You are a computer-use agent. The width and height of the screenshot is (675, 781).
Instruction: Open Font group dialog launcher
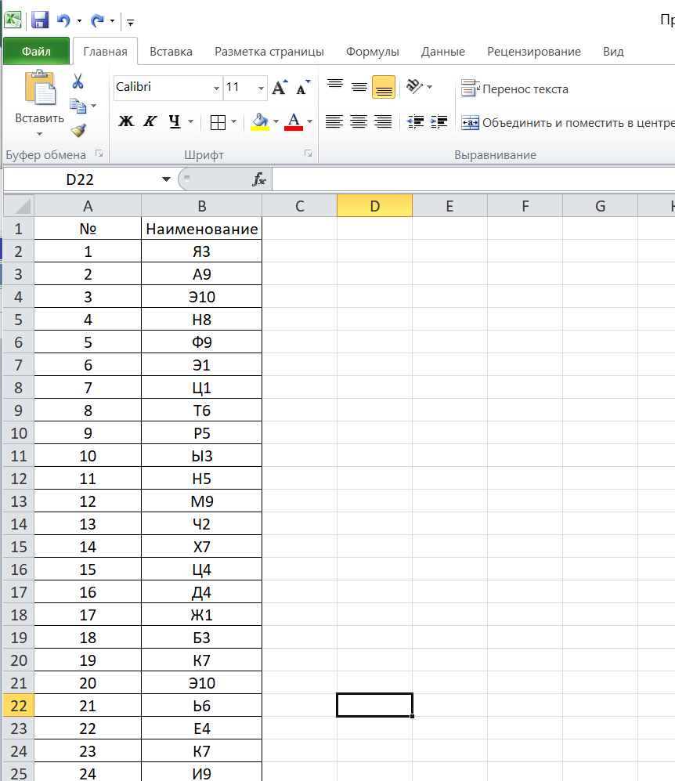[x=309, y=154]
